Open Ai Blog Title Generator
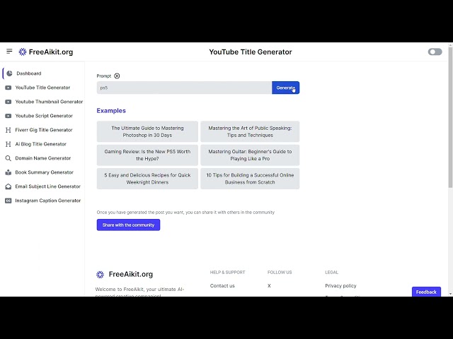Viewport: 453px width, 339px height. click(42, 144)
